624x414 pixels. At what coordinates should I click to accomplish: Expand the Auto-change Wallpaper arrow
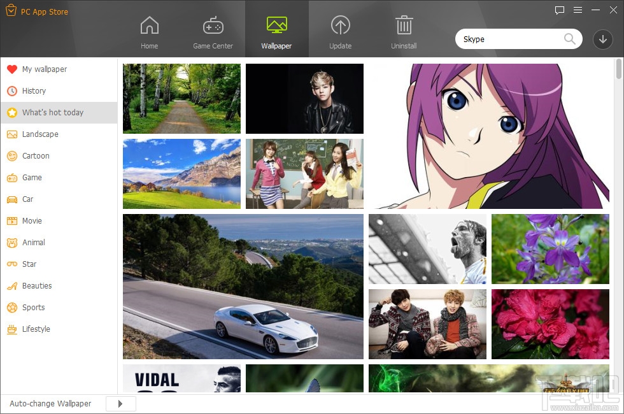point(120,404)
